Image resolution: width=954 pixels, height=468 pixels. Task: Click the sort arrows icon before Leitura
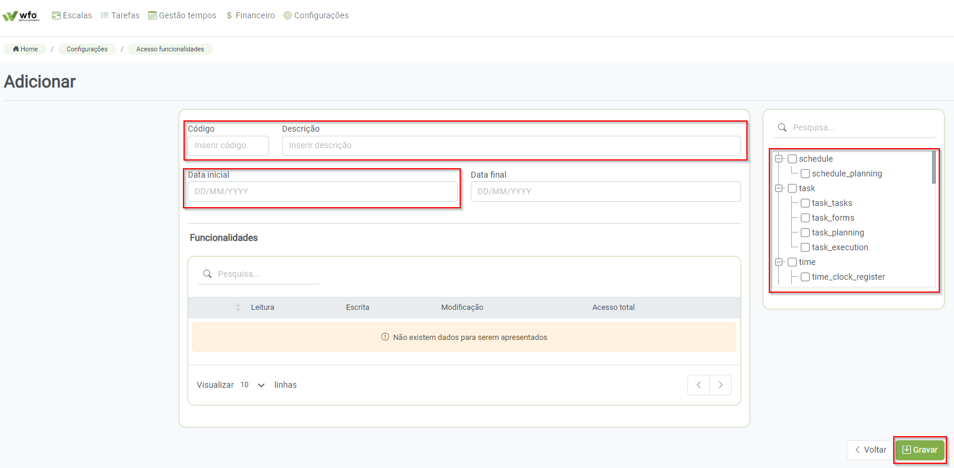tap(238, 307)
